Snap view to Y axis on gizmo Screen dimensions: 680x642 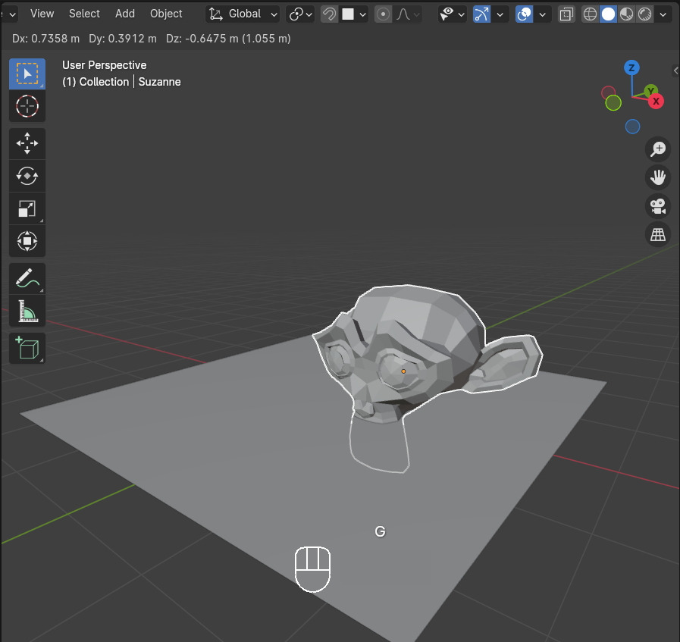[650, 91]
